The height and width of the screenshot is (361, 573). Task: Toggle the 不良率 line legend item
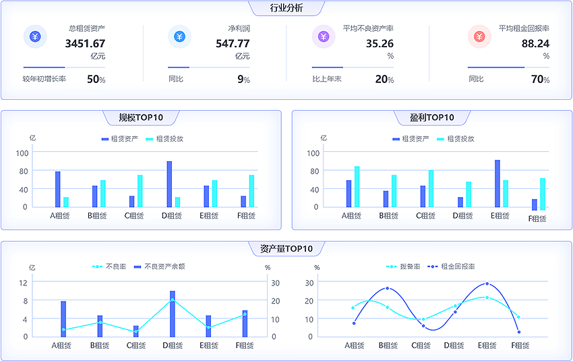tap(109, 267)
